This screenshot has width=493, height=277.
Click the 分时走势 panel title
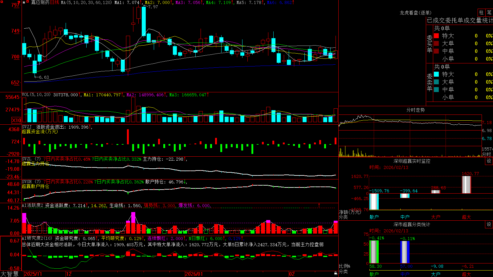click(x=415, y=110)
